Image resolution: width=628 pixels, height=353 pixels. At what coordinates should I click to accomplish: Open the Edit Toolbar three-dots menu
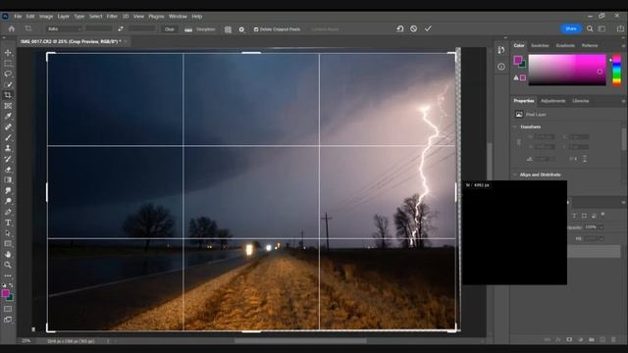click(8, 276)
